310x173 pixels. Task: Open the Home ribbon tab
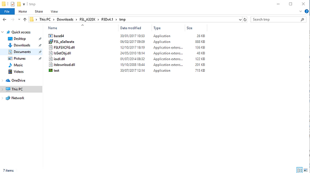coord(22,12)
